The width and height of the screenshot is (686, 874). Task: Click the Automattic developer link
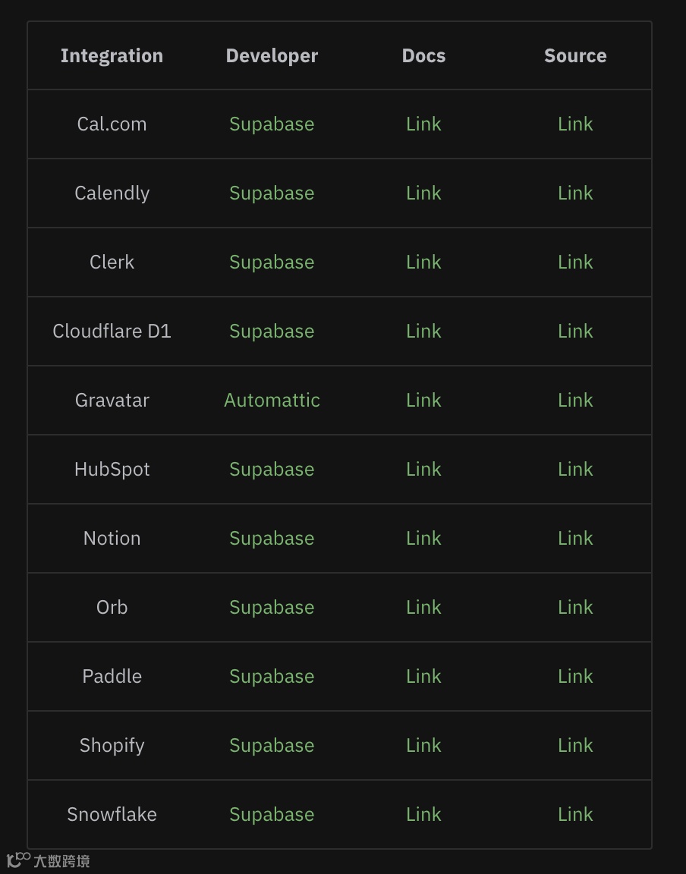272,401
